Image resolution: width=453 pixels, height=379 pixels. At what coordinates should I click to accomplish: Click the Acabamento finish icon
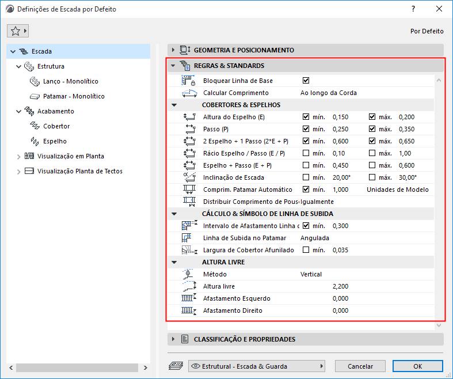pyautogui.click(x=29, y=111)
